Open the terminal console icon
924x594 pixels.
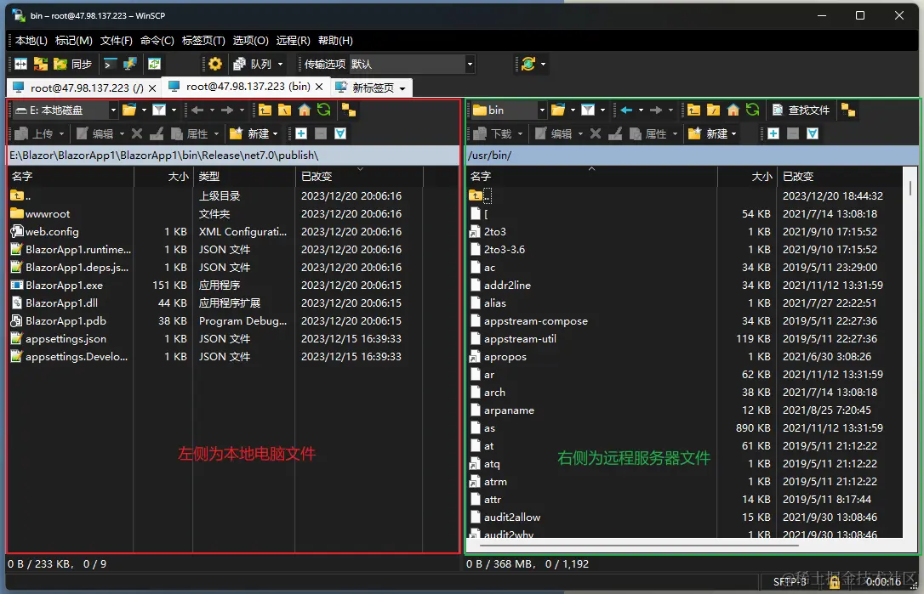(x=111, y=65)
